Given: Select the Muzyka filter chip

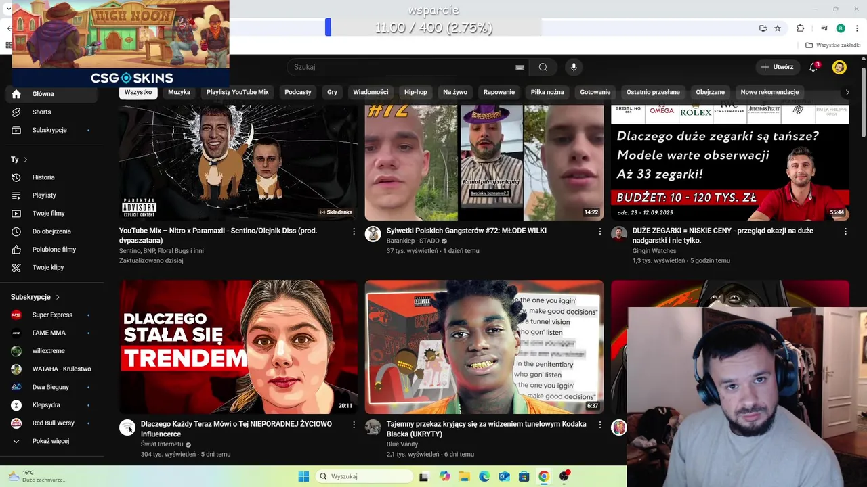Looking at the screenshot, I should coord(179,92).
